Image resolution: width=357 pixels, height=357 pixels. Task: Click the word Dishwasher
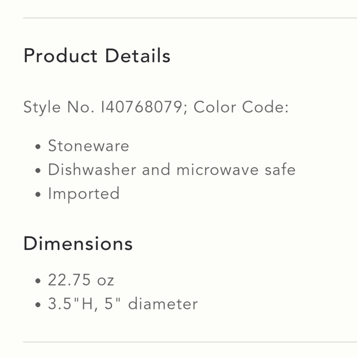coord(92,170)
